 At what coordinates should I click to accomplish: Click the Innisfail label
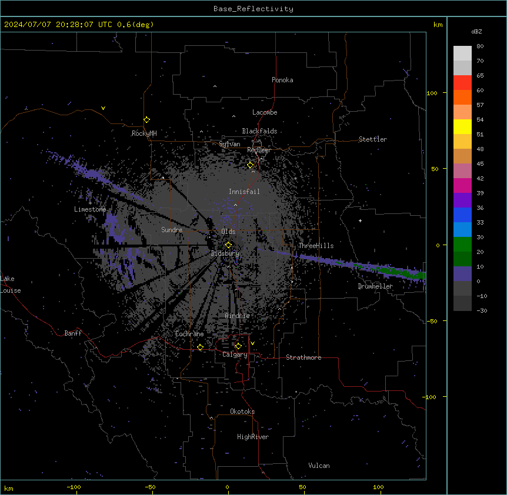tap(244, 192)
